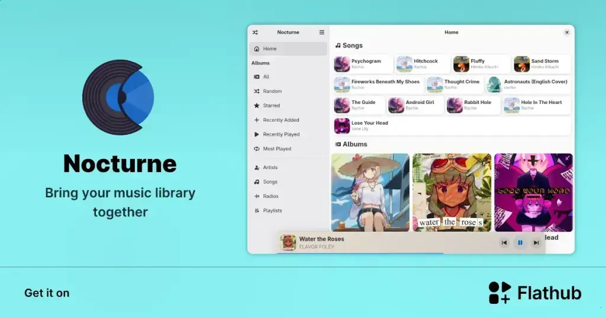
Task: Open Starred albums
Action: point(288,105)
